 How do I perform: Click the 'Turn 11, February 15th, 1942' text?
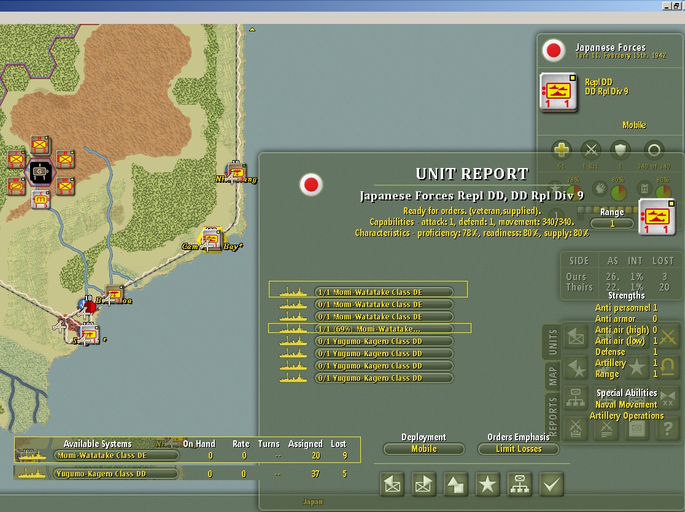tap(621, 55)
